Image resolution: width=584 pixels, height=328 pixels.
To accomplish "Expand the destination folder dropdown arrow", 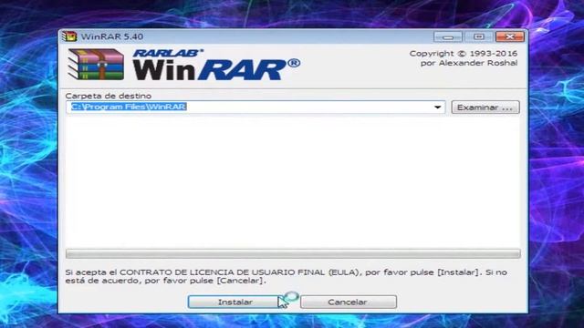I will point(438,108).
